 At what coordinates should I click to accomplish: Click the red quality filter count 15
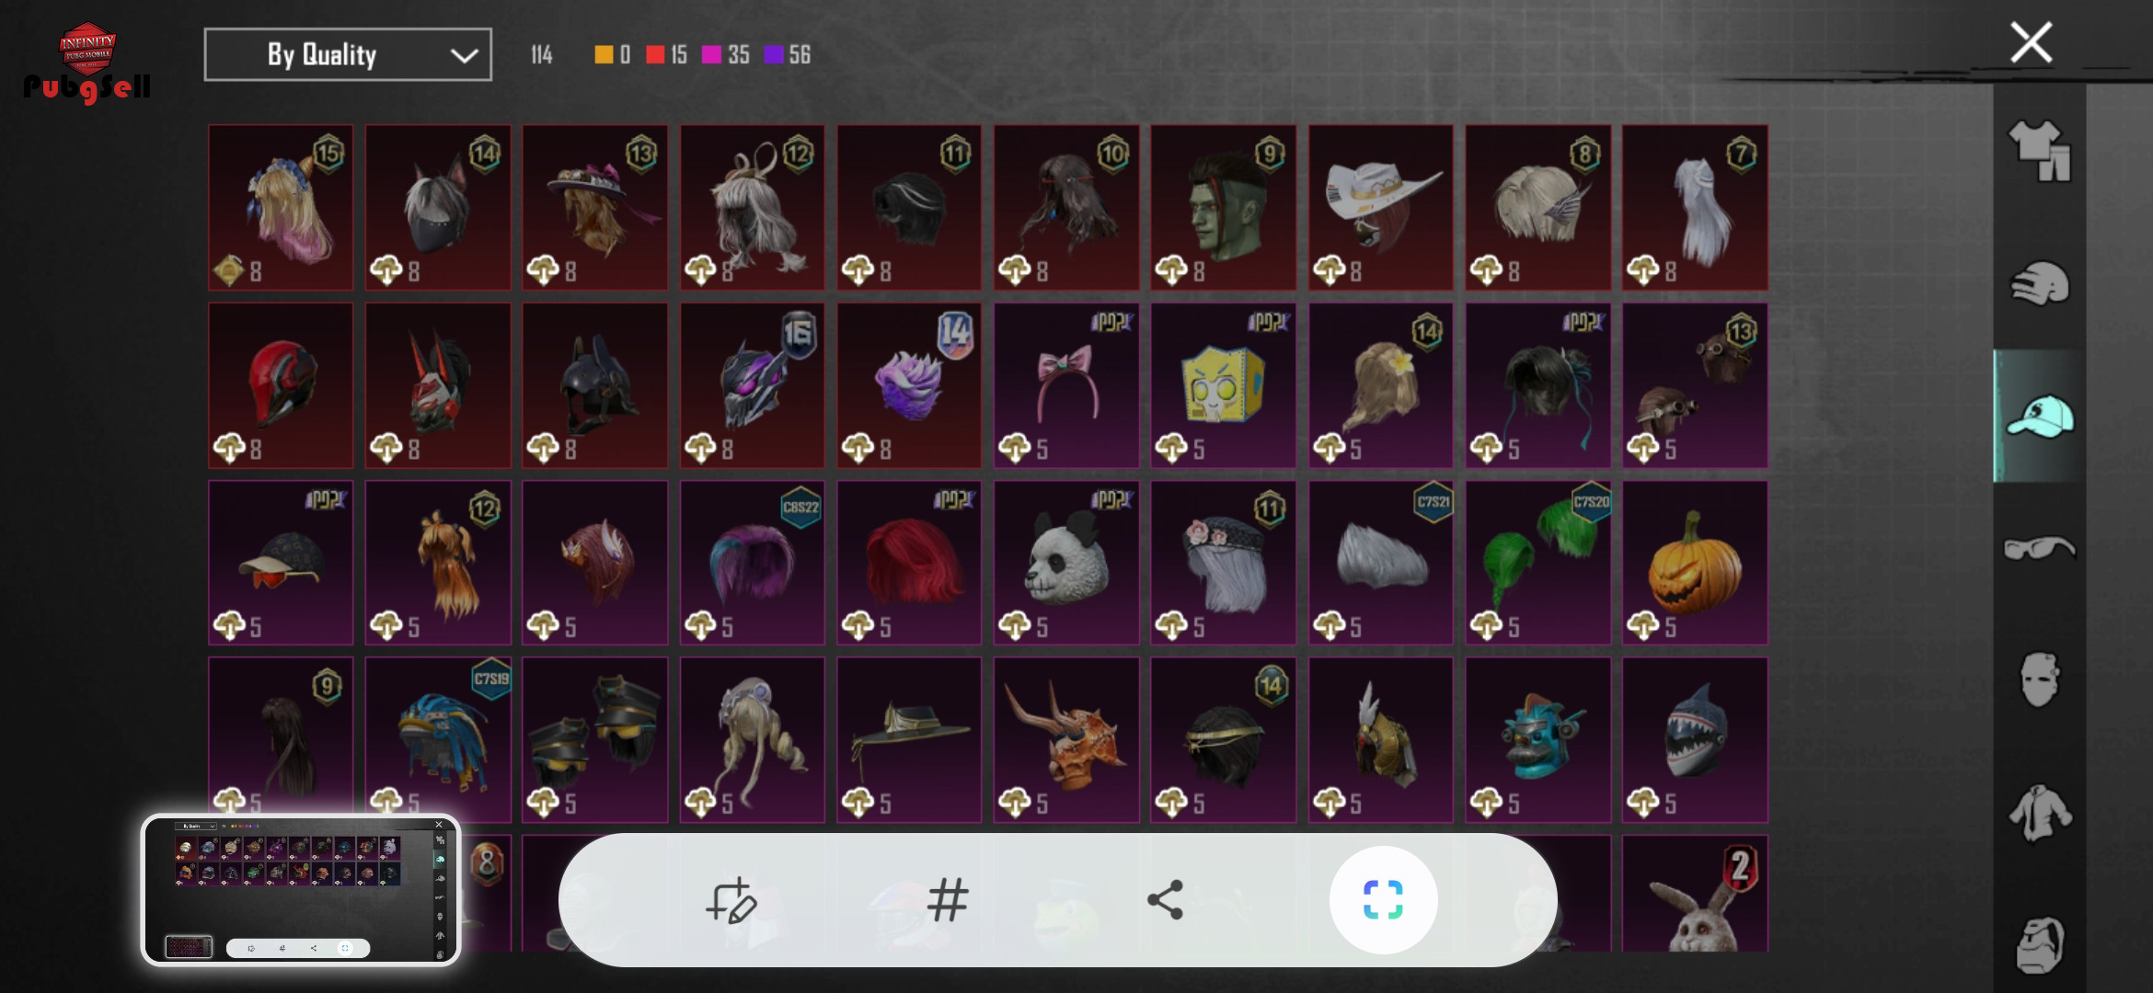[x=667, y=55]
